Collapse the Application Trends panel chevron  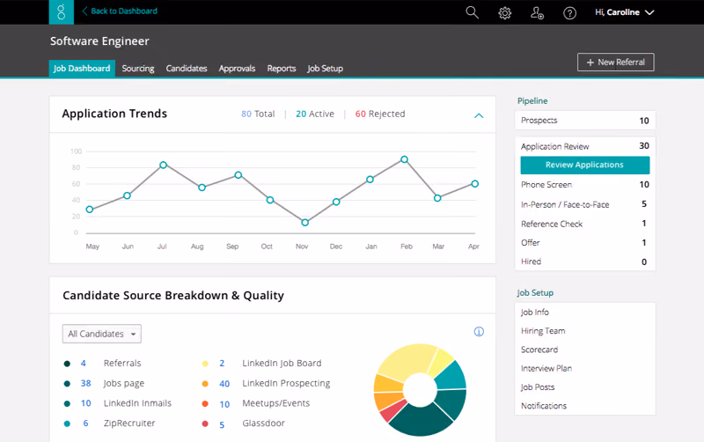tap(479, 115)
